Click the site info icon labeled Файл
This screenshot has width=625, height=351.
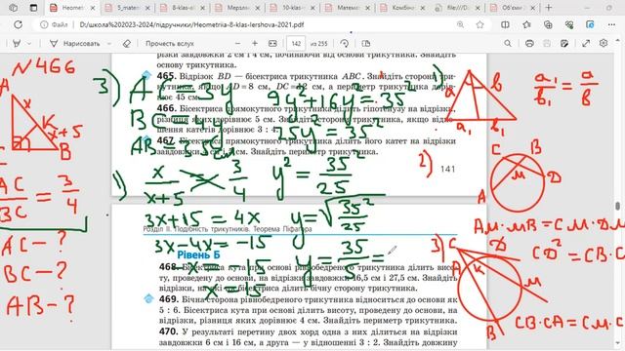[x=54, y=24]
